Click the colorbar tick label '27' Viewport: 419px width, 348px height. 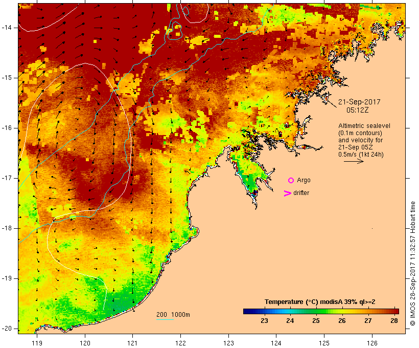[368, 321]
